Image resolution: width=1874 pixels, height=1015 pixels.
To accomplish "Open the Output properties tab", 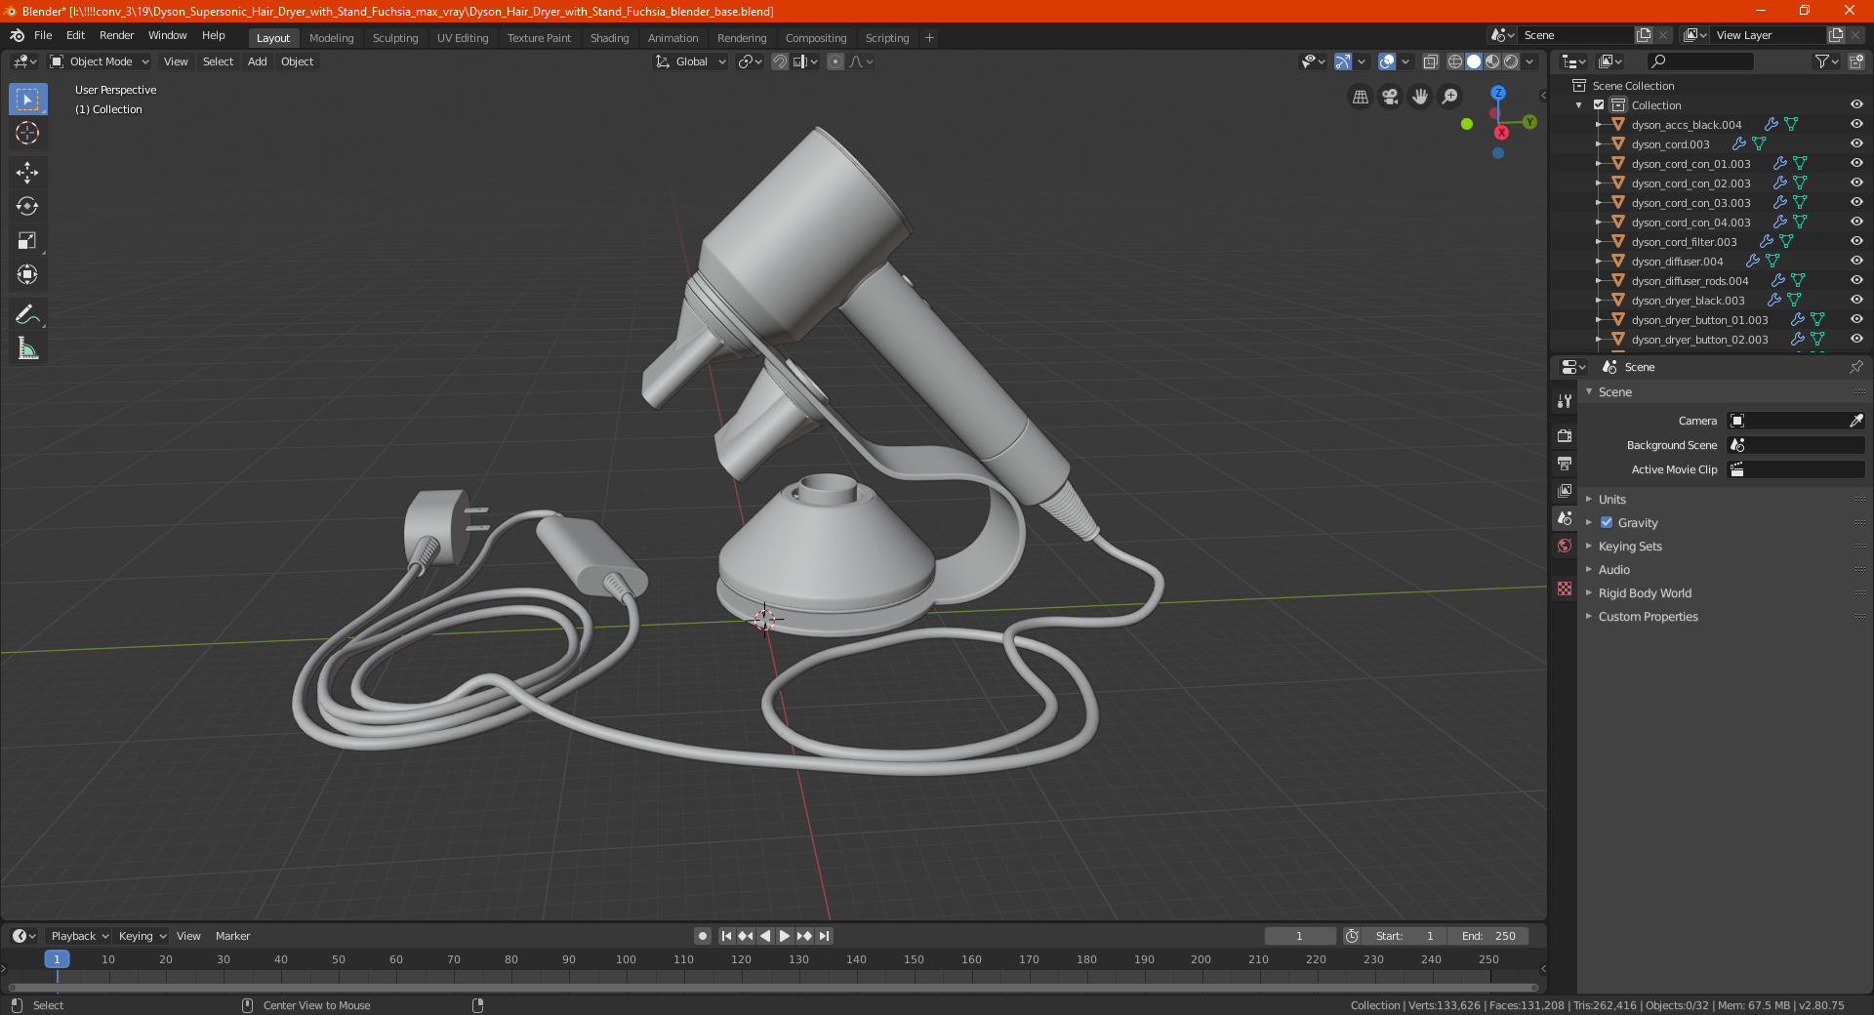I will 1565,463.
